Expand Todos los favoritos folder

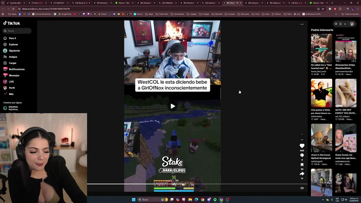(350, 14)
